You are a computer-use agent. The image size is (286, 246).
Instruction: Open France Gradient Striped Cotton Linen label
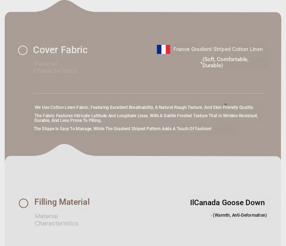coord(218,49)
